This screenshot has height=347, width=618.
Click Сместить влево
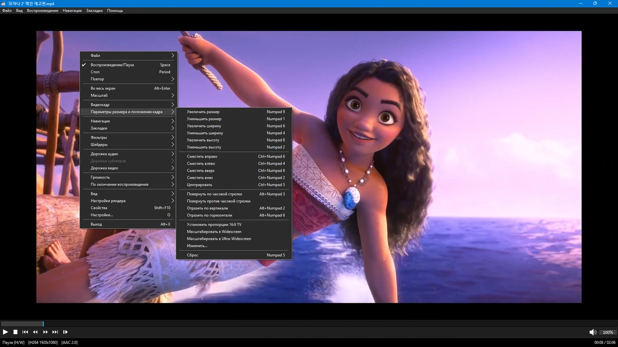point(234,163)
